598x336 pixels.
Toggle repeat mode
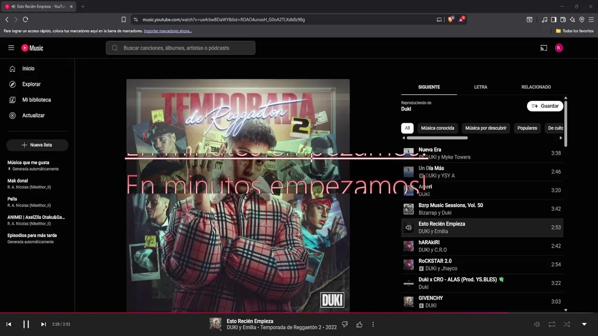click(552, 324)
